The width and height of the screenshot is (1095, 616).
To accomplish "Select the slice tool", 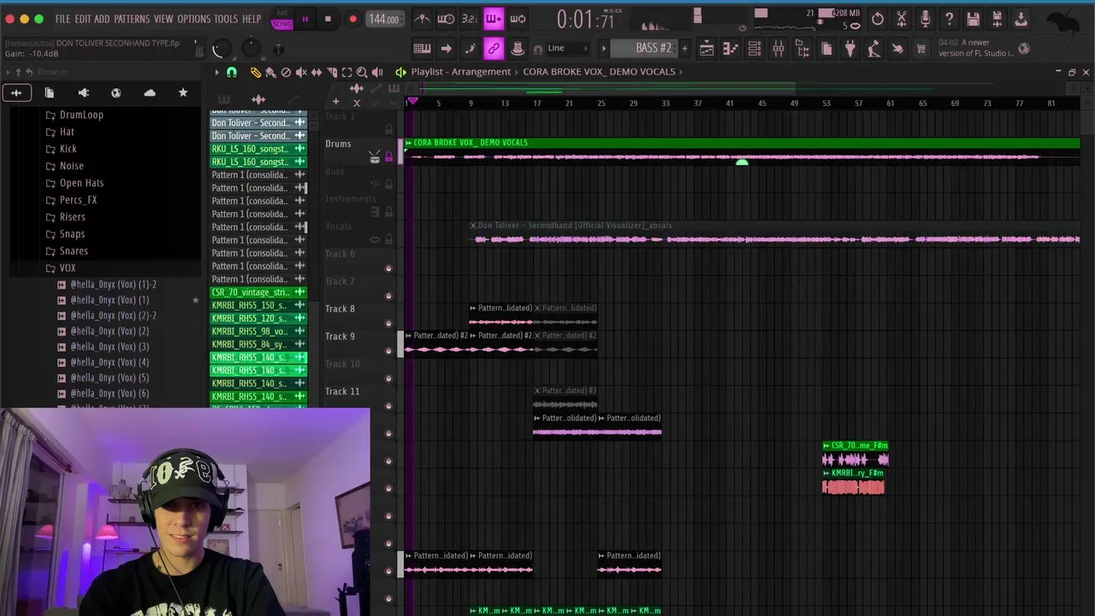I will click(x=331, y=73).
